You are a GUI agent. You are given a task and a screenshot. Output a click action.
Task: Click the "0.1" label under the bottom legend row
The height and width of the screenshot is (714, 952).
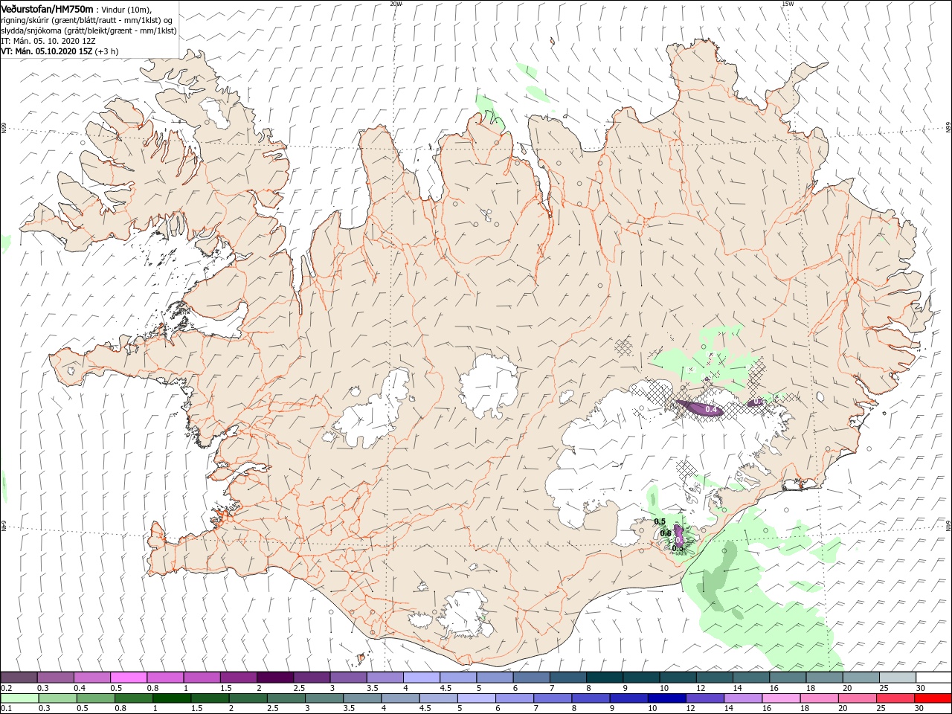coord(7,709)
